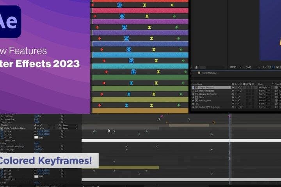Click pick whip icon on Transition Completion row
281x187 pixels.
tap(62, 146)
